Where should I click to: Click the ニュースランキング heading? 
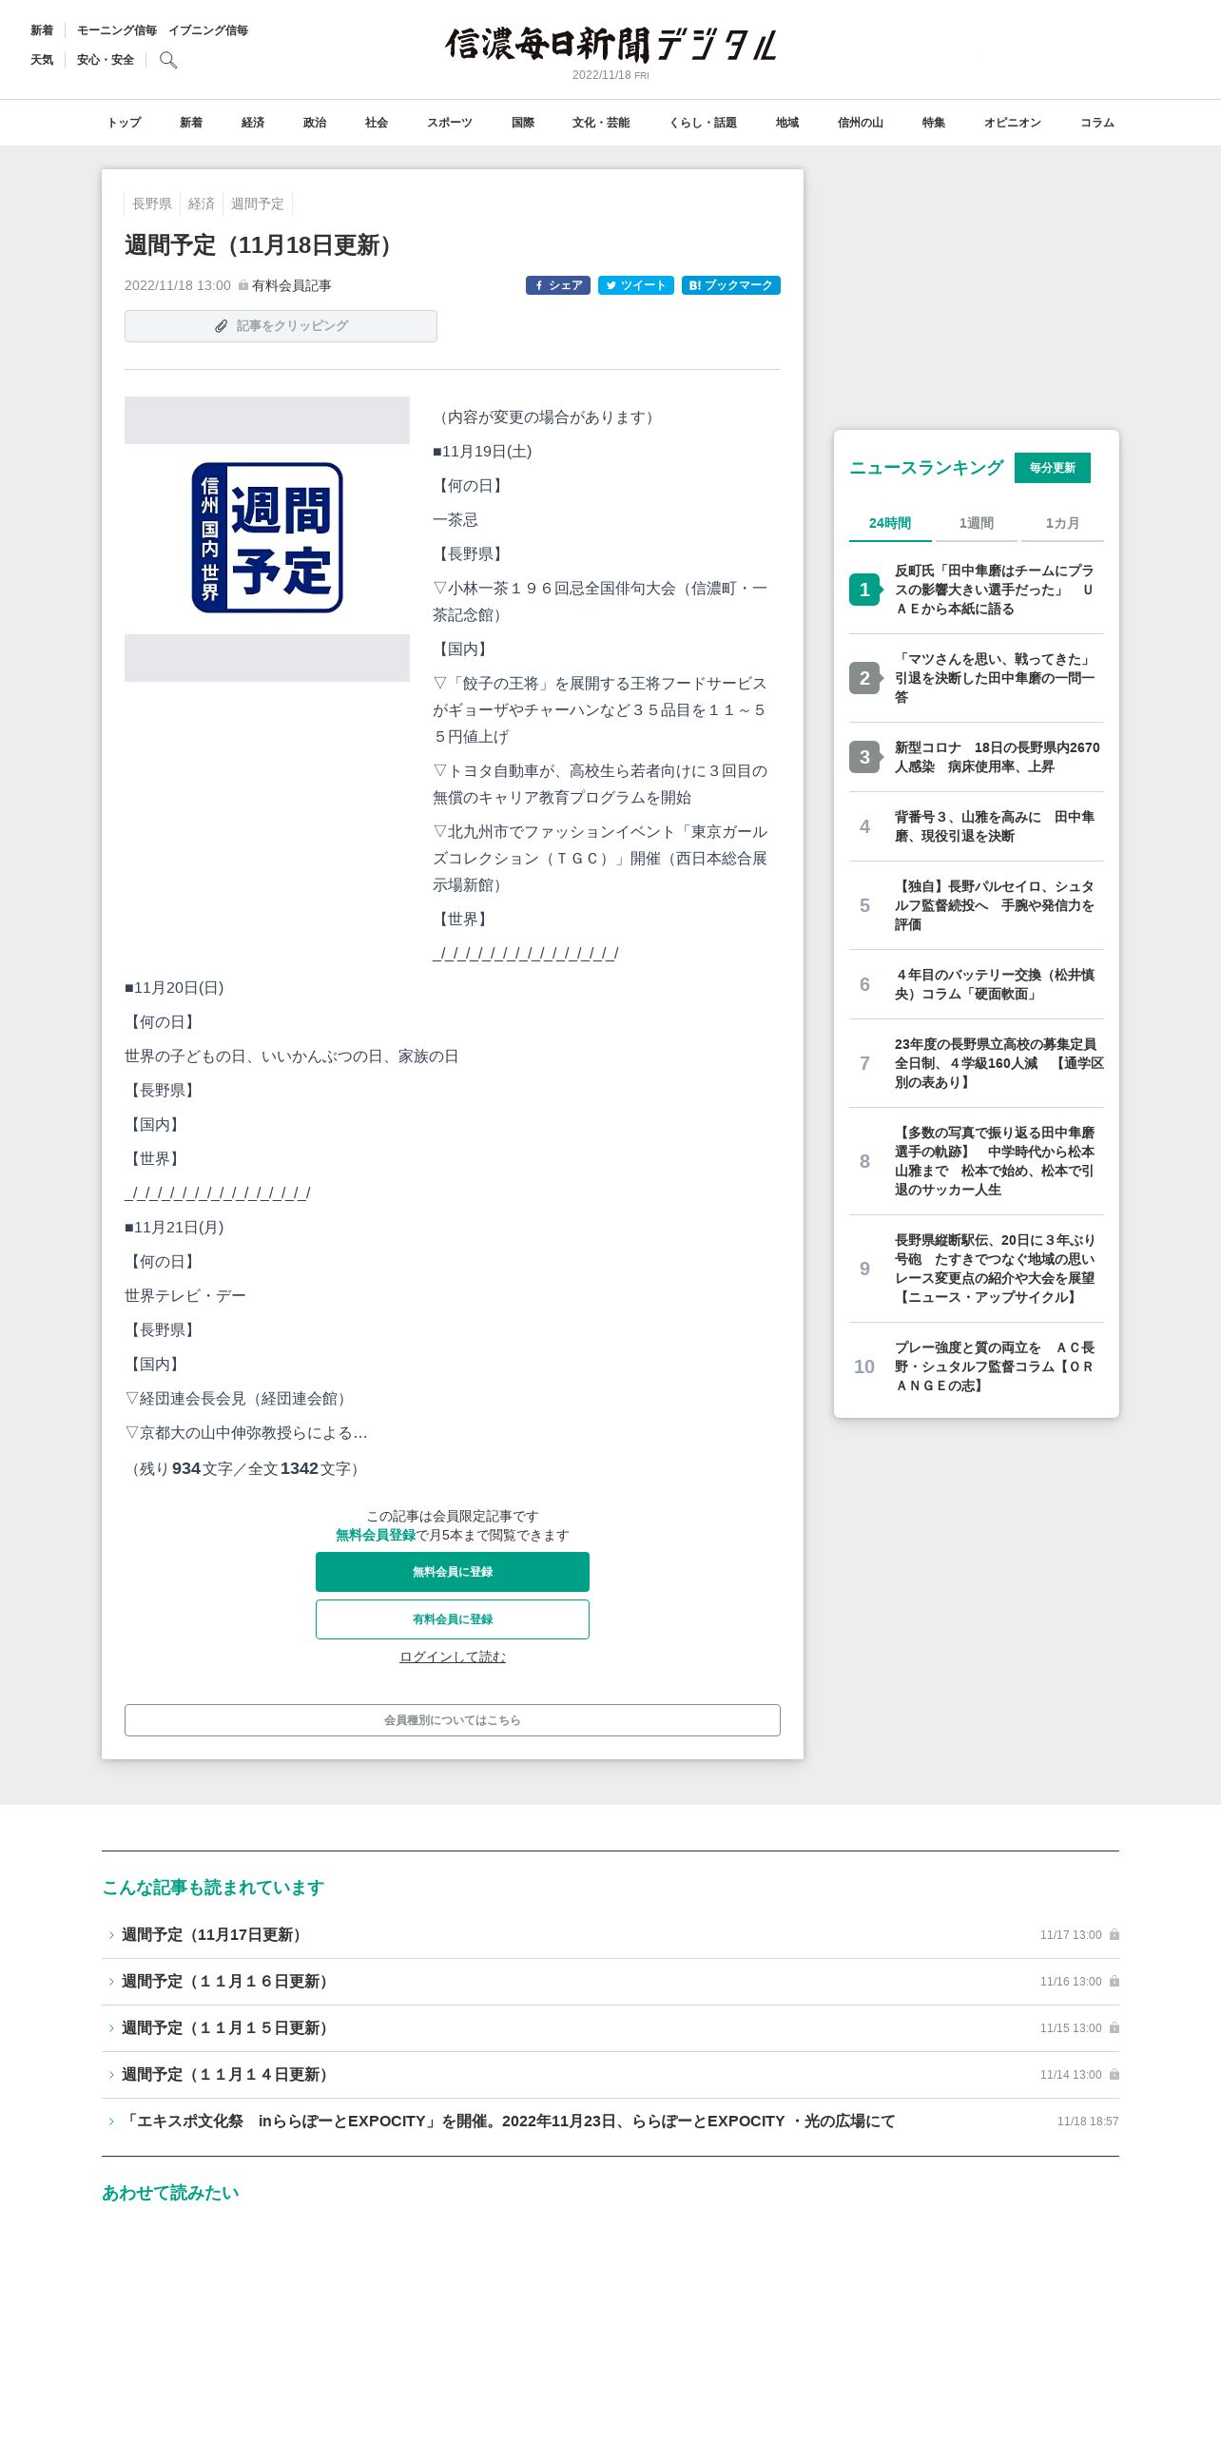click(x=926, y=468)
